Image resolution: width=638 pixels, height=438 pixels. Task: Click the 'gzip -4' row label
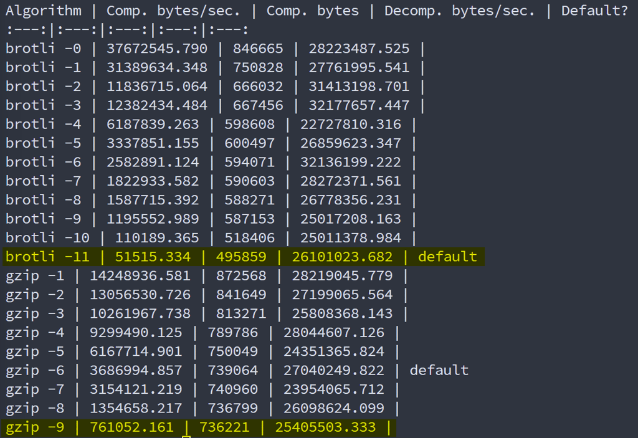[x=35, y=332]
